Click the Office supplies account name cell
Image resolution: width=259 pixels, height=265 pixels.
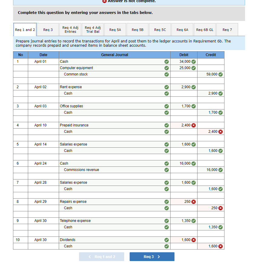point(115,106)
